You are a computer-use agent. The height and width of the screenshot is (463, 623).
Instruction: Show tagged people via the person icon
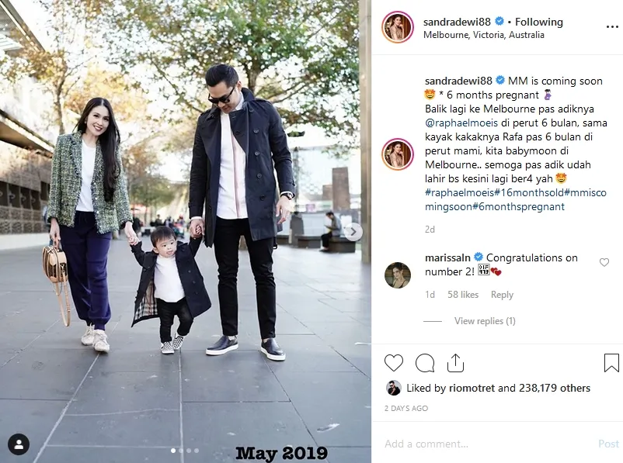(x=19, y=444)
